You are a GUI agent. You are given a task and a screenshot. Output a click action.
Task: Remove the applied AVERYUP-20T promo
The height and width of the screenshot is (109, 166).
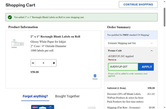pos(112,60)
